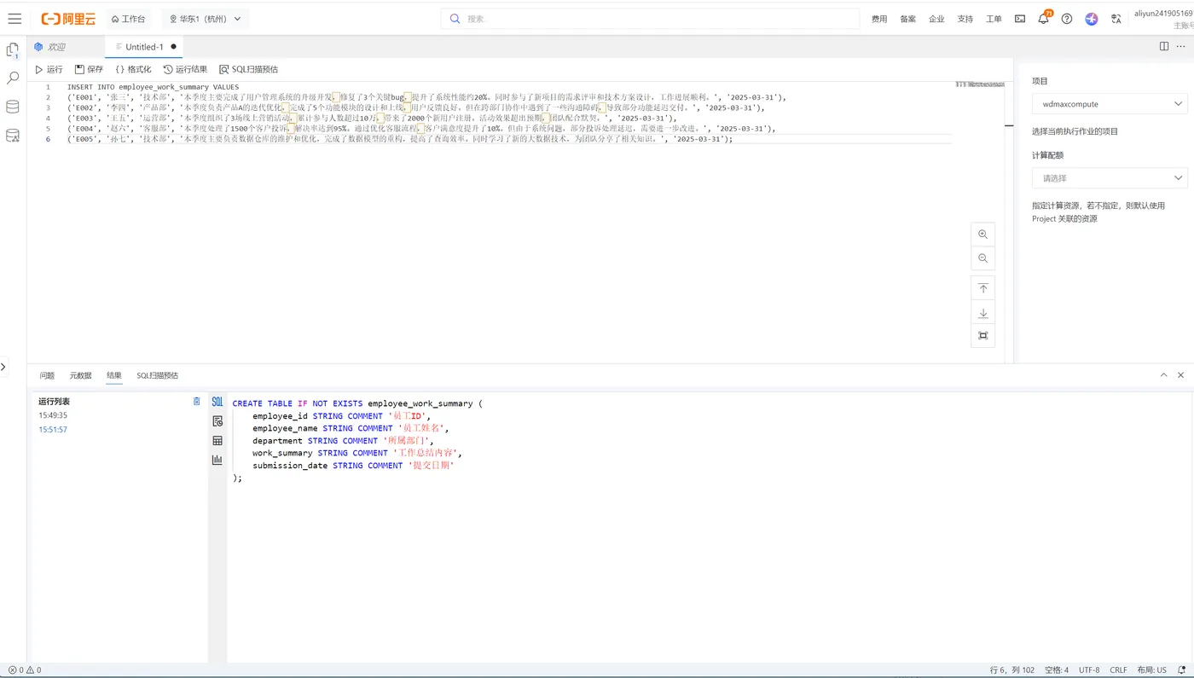Change indentation setting 空格: 4
1194x678 pixels.
point(1056,670)
